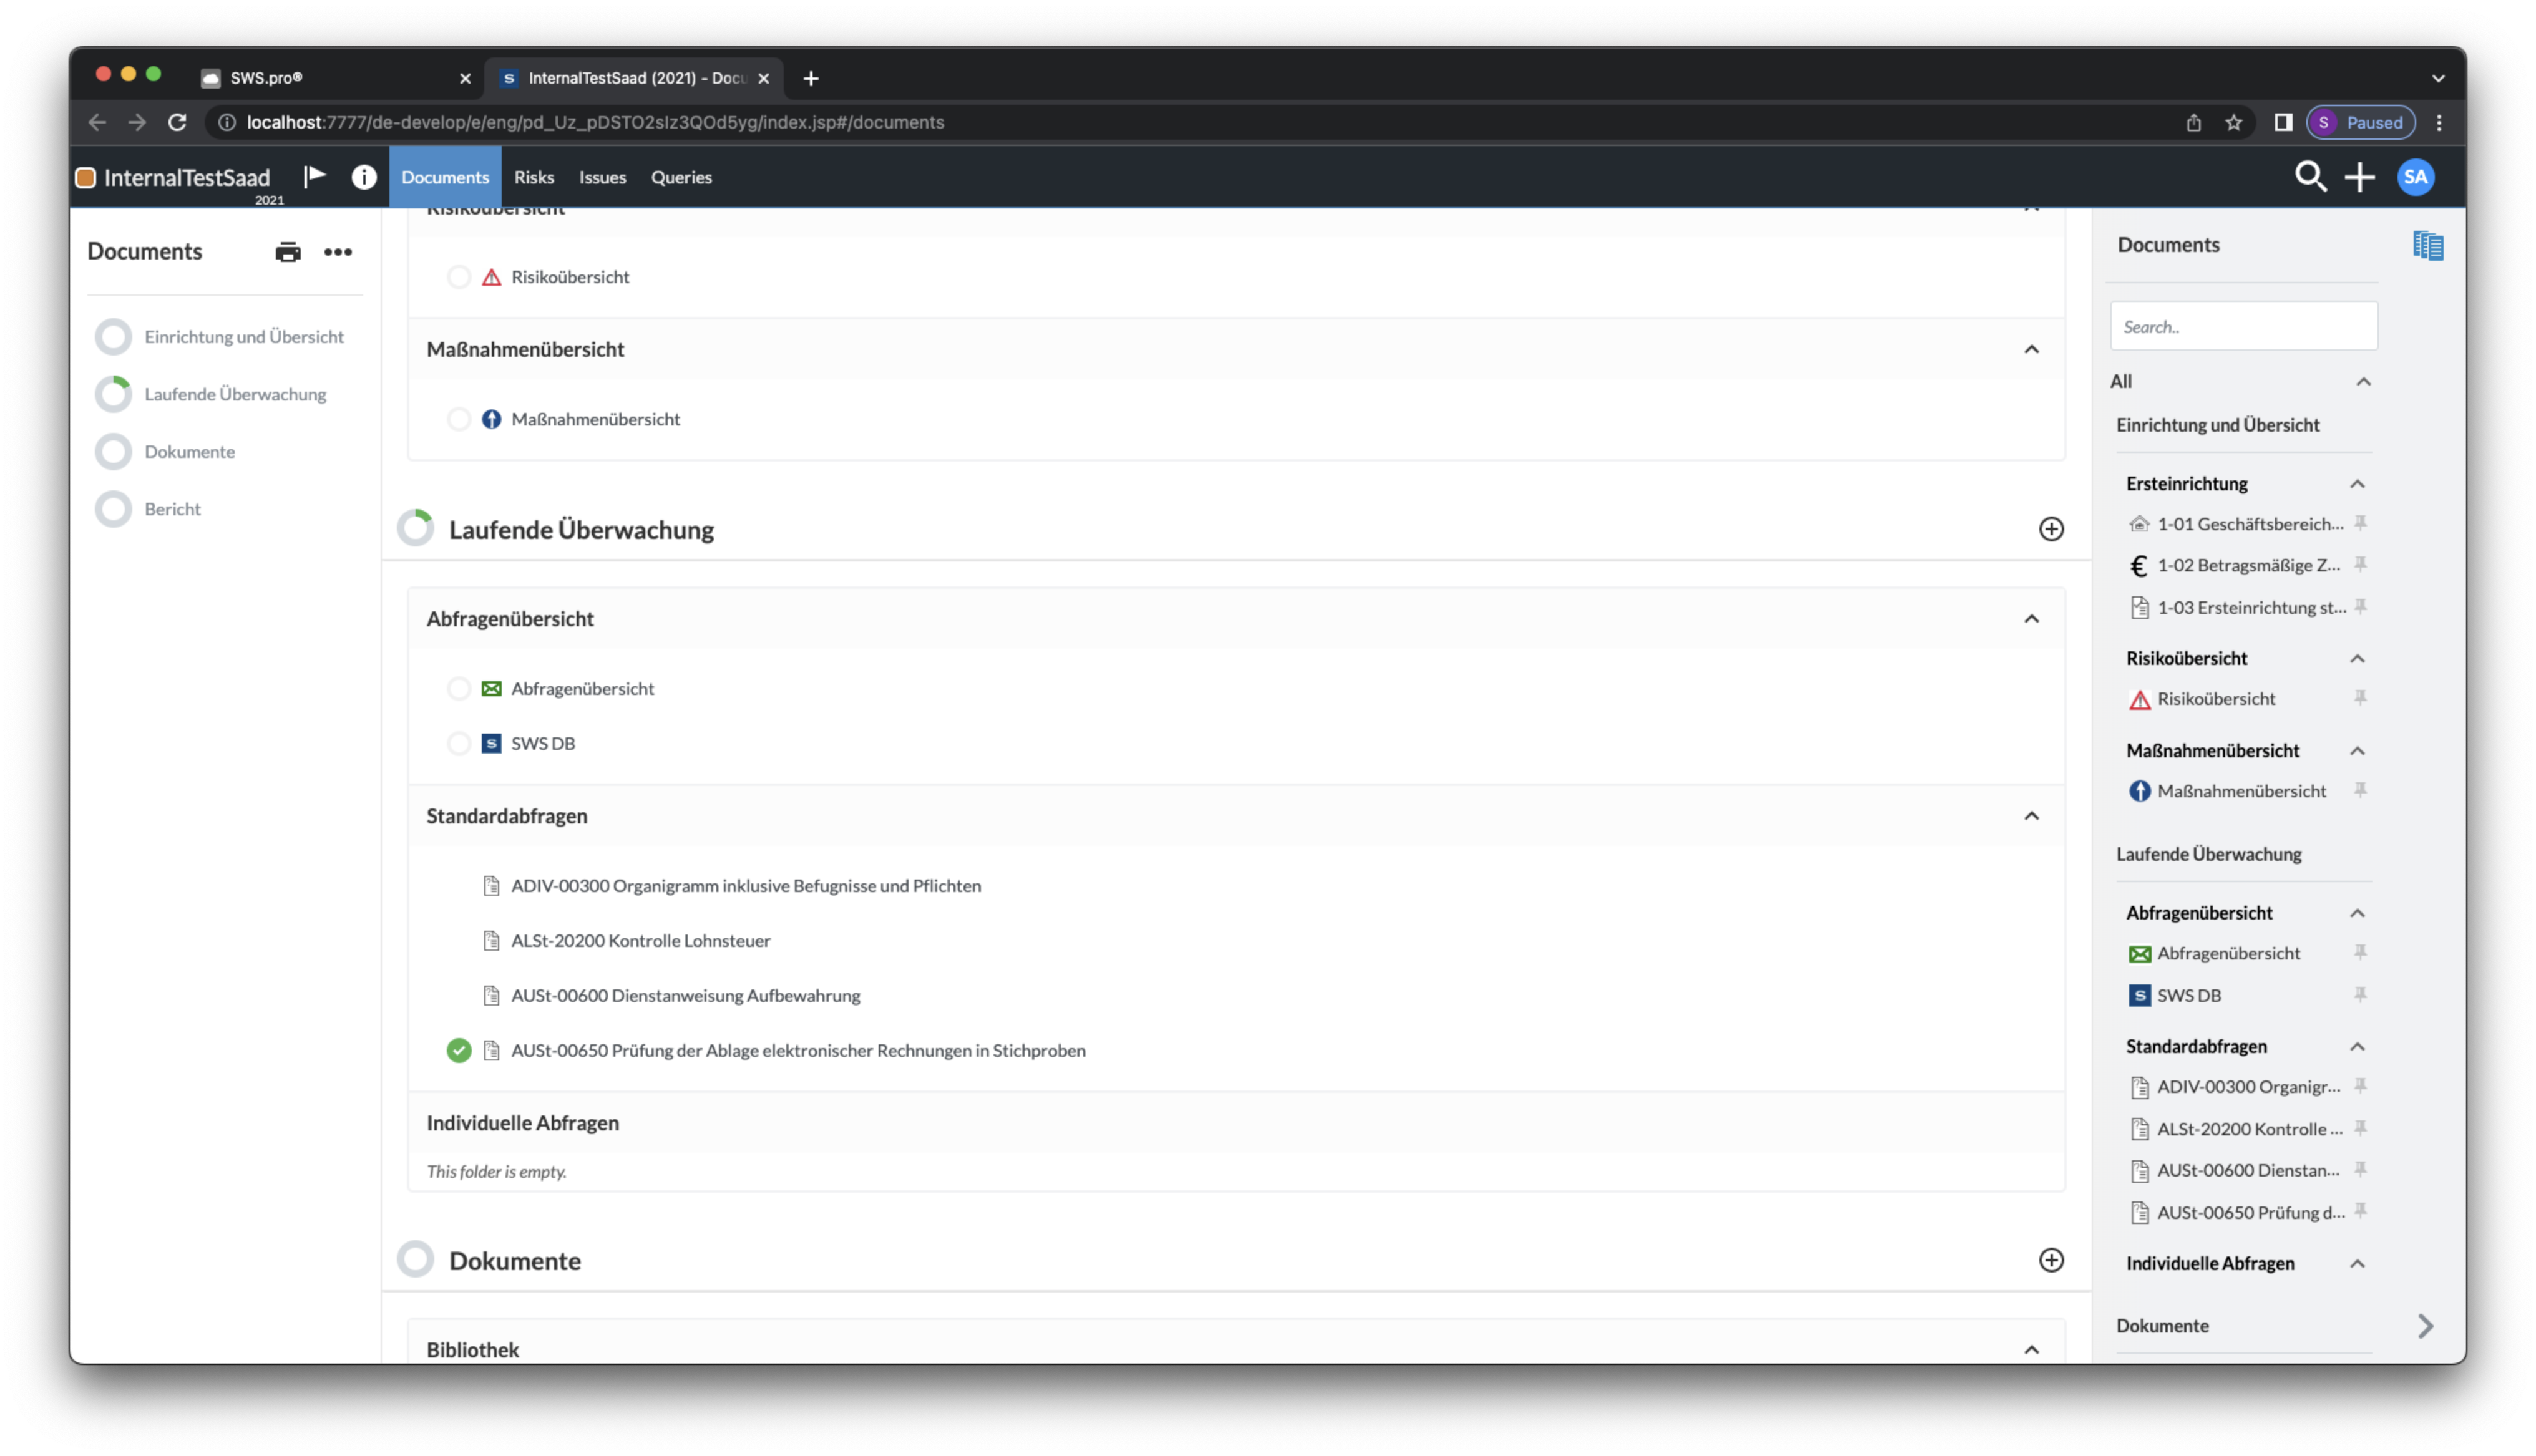Click the share icon in address bar
This screenshot has width=2536, height=1456.
[2194, 122]
